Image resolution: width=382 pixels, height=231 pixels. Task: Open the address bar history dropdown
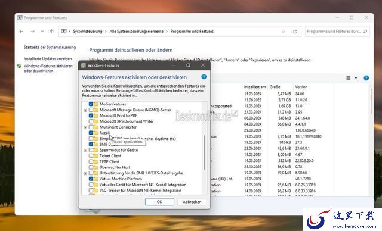coord(283,32)
